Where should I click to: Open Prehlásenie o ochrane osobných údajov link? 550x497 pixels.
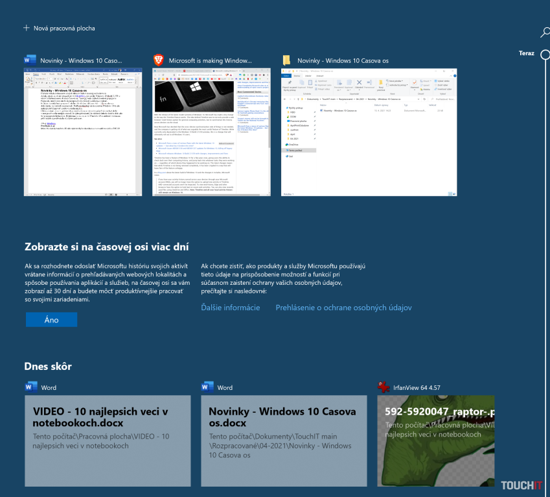coord(343,308)
